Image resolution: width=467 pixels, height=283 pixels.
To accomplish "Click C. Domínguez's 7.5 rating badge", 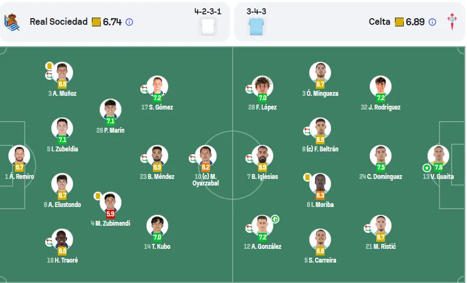I will (x=381, y=167).
